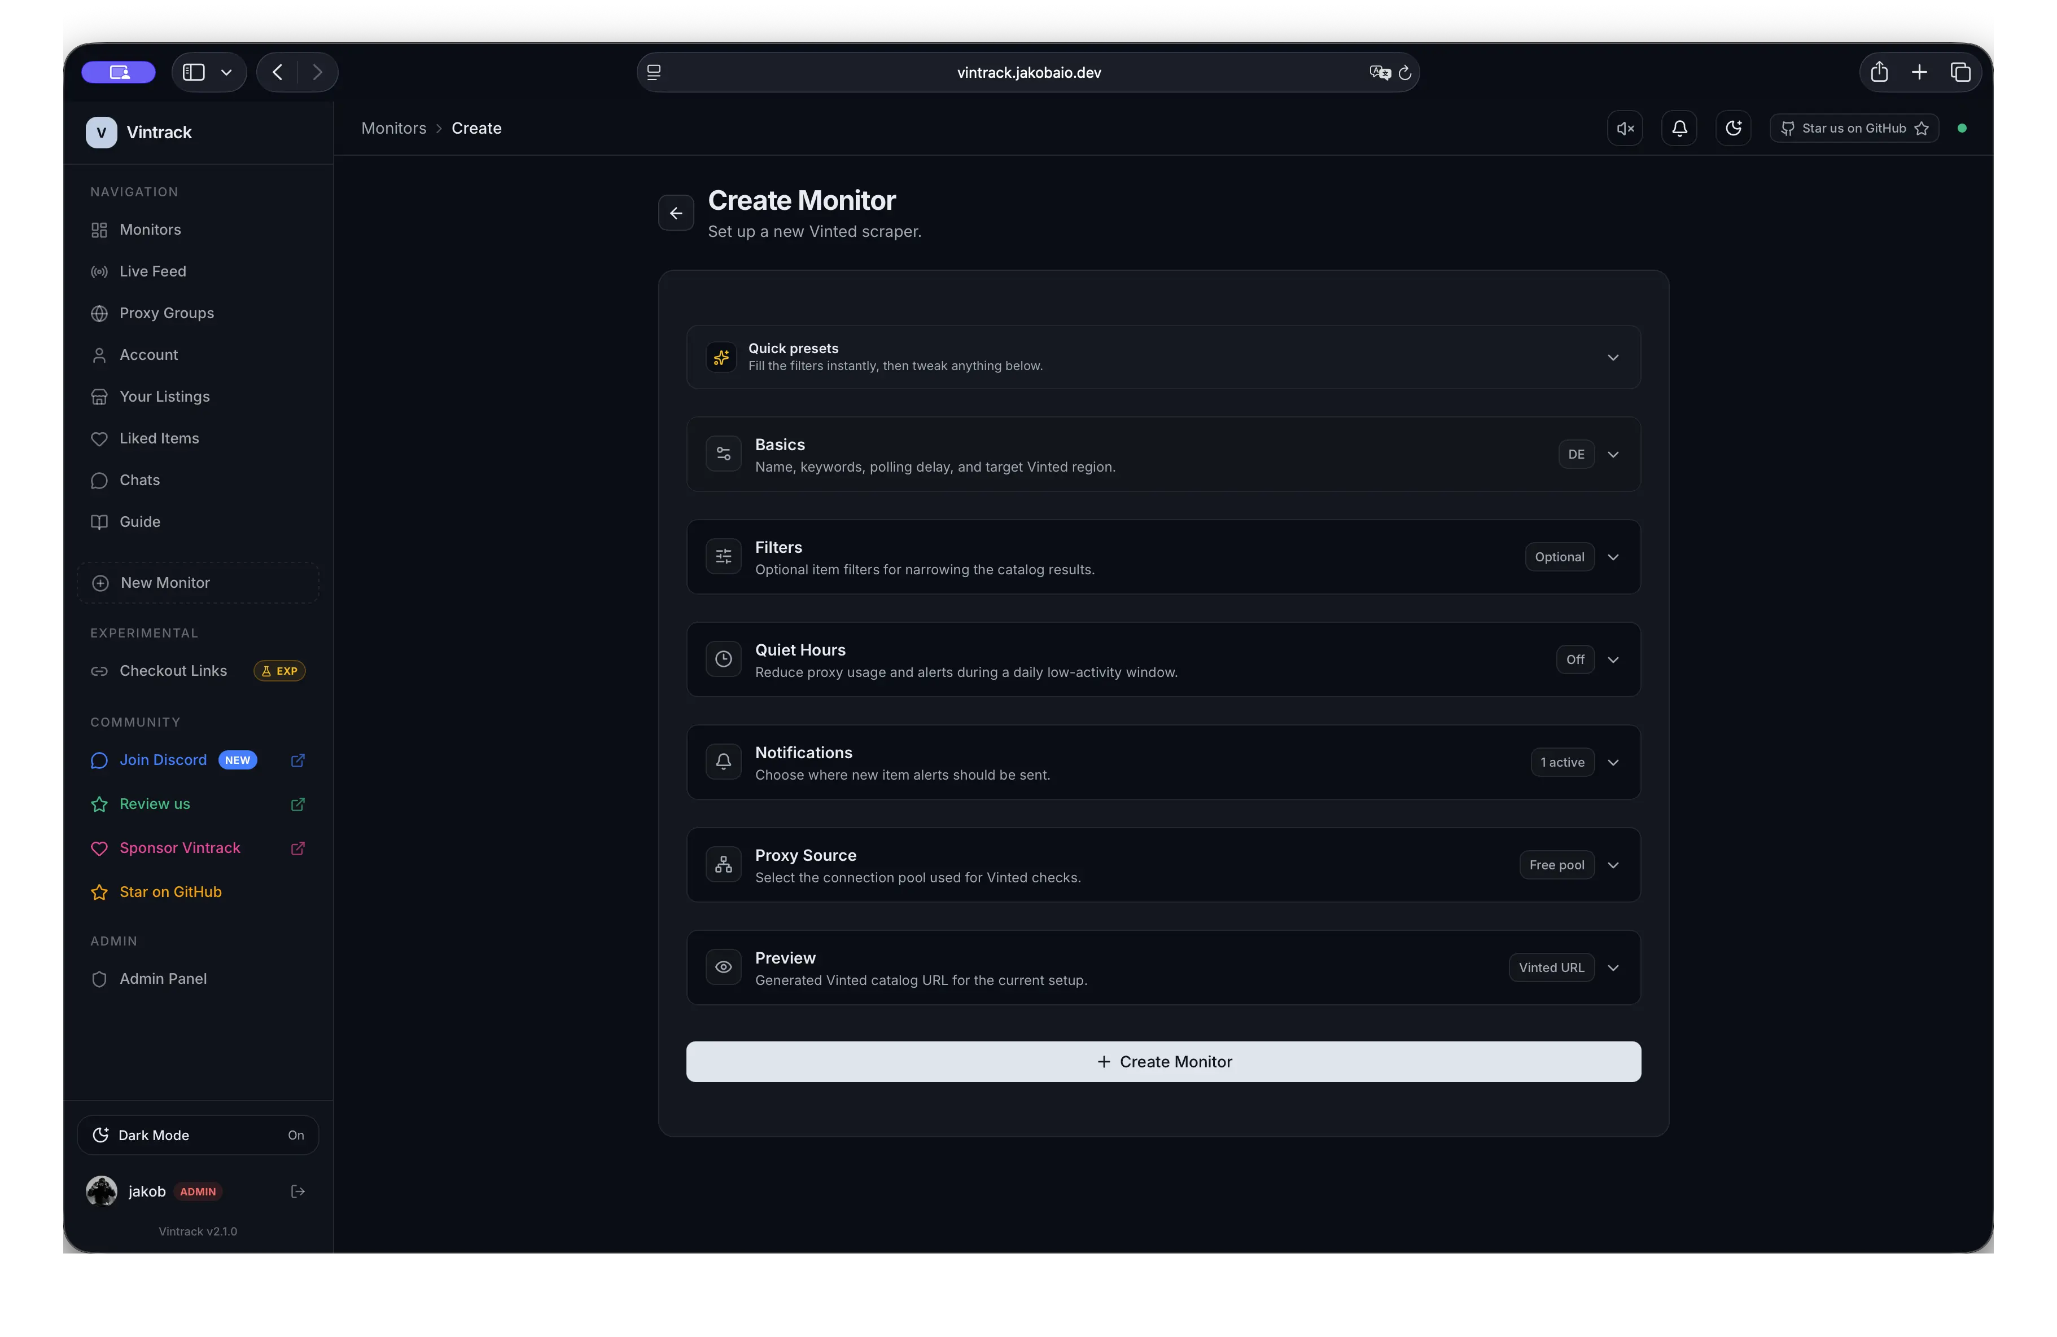Click the mute sound icon in header
The image size is (2057, 1337).
pos(1625,129)
